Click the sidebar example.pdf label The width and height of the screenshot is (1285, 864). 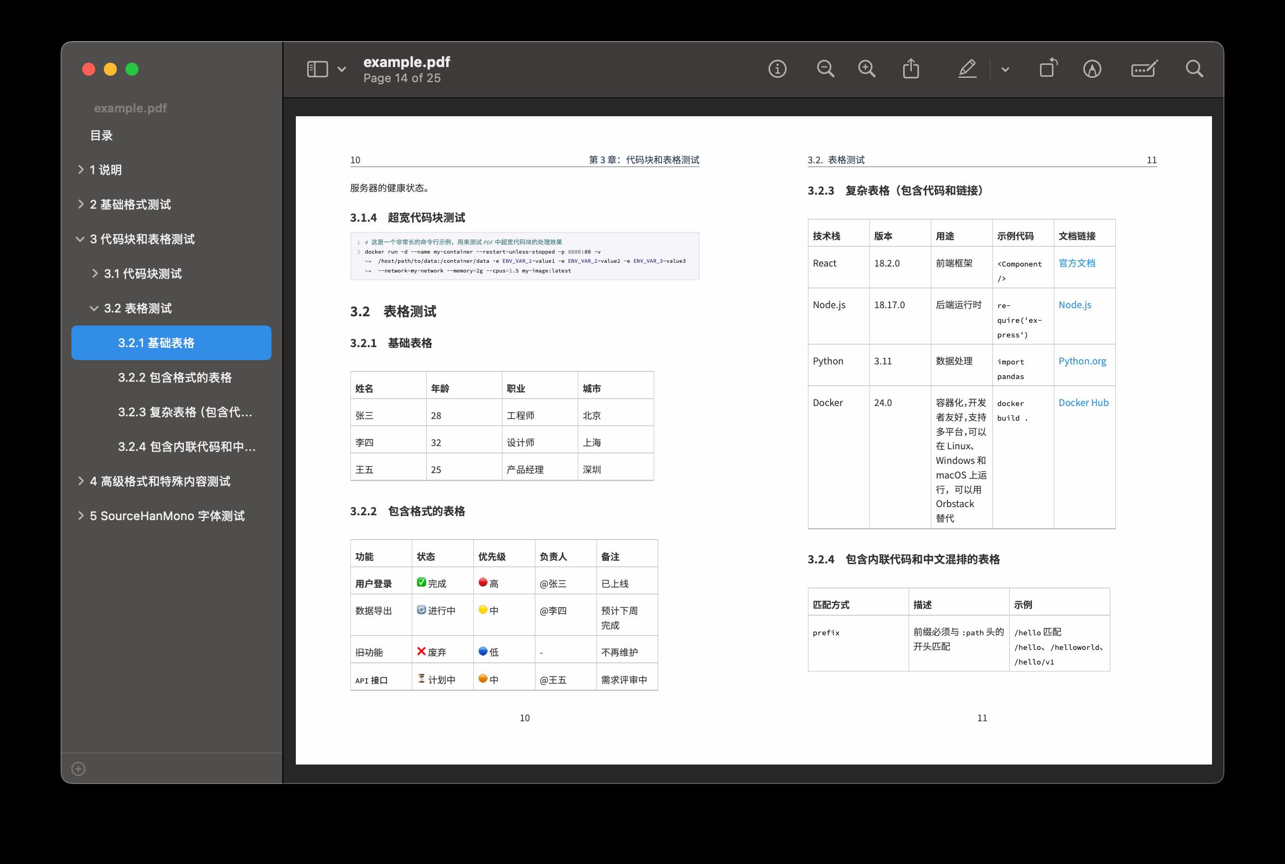point(130,109)
